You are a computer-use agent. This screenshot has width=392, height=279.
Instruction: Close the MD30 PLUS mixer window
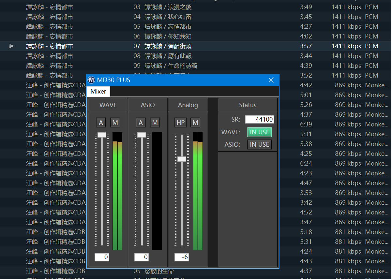tap(271, 80)
